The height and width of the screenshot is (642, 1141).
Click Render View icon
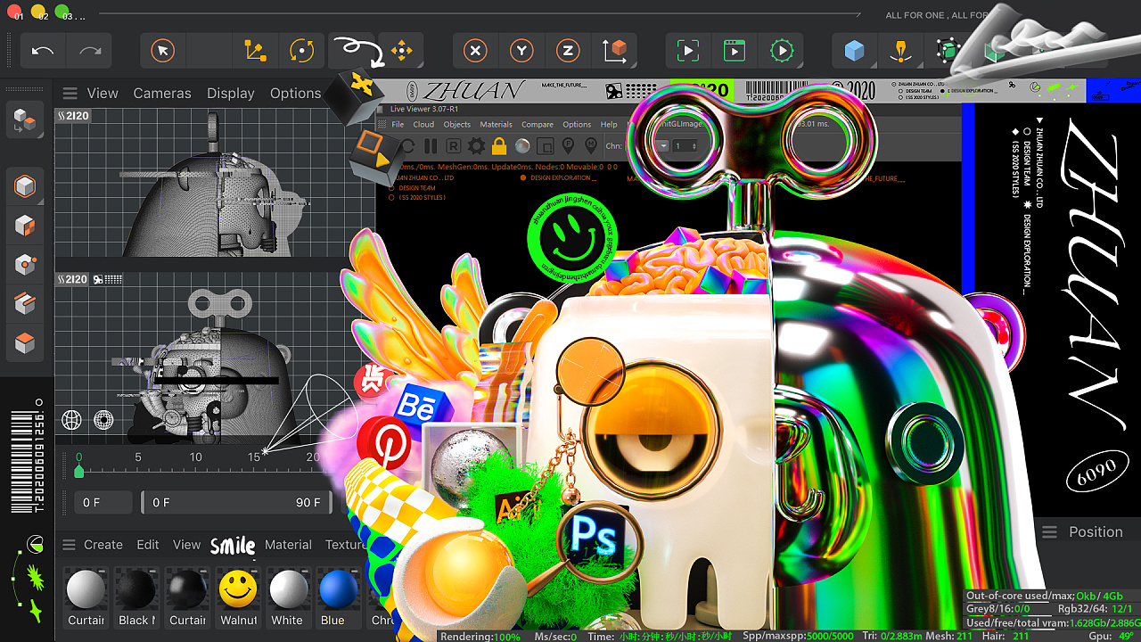coord(687,51)
